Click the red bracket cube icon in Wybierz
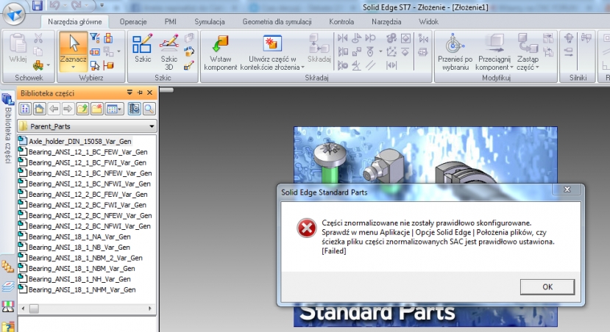This screenshot has width=610, height=332. coord(109,65)
